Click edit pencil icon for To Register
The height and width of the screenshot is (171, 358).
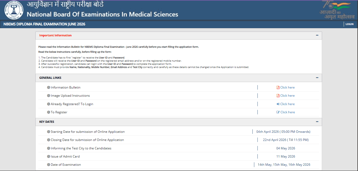click(x=278, y=112)
